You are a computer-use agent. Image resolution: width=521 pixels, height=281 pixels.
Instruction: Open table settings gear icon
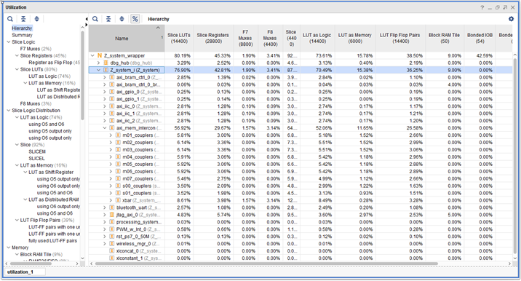coord(511,19)
